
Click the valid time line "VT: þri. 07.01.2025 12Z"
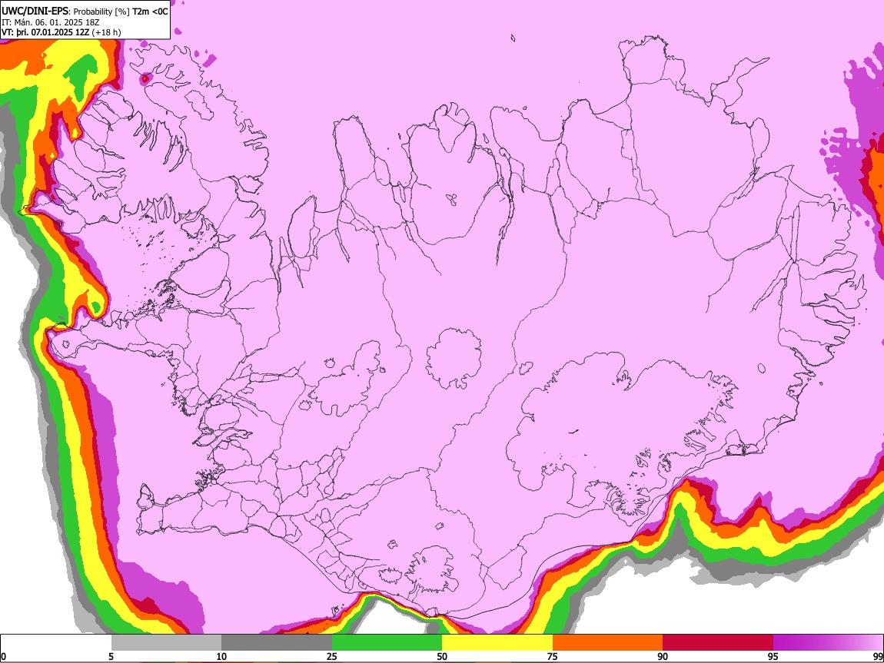click(45, 32)
